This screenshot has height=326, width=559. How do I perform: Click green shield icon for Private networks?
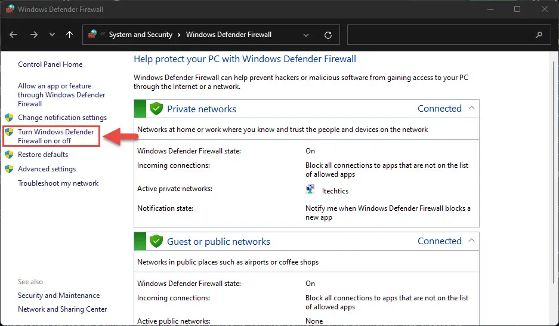[x=156, y=109]
